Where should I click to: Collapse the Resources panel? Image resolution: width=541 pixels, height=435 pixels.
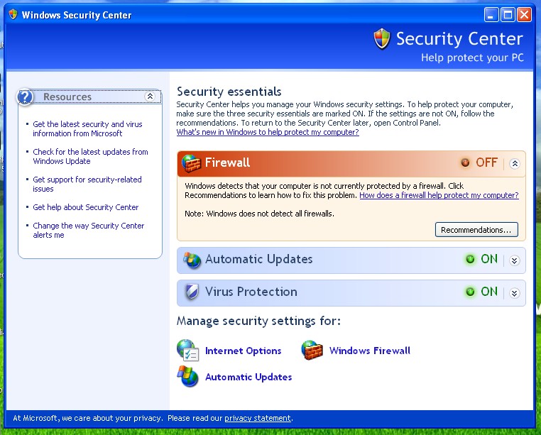pos(150,97)
